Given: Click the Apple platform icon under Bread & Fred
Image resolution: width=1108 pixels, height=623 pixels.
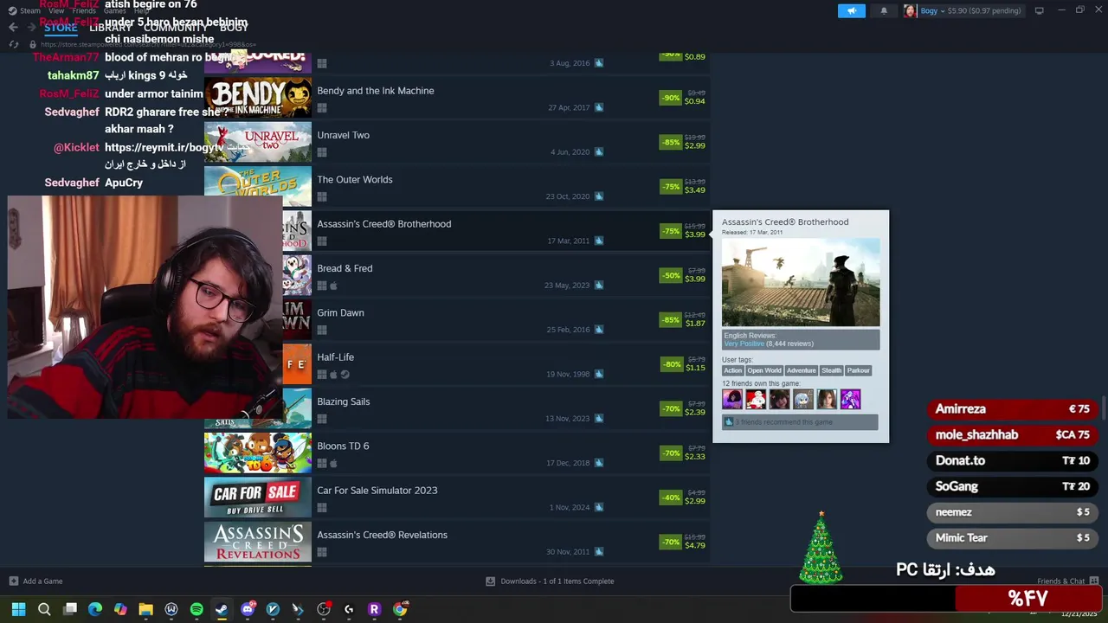Looking at the screenshot, I should (333, 286).
